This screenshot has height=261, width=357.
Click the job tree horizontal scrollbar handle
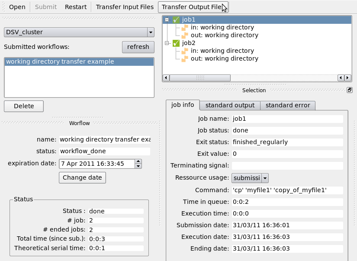coord(200,78)
